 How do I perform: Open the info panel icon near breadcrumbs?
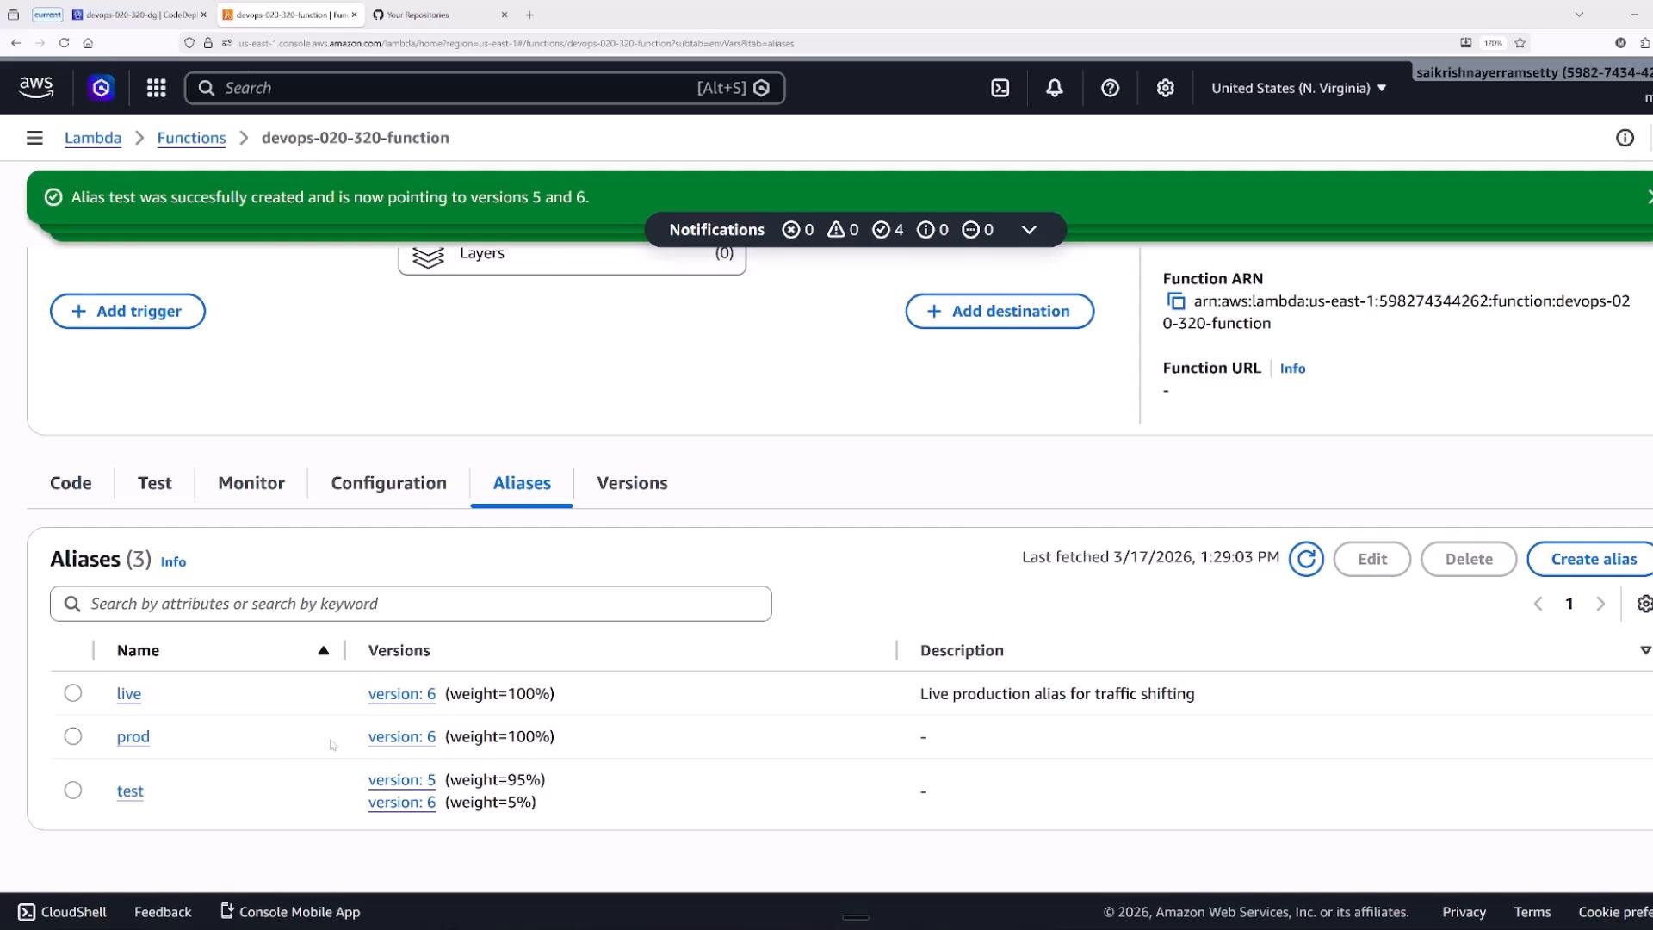tap(1625, 138)
